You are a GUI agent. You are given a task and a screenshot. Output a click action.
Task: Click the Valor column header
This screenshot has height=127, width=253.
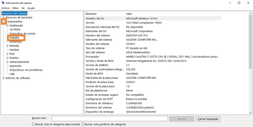[x=173, y=14]
